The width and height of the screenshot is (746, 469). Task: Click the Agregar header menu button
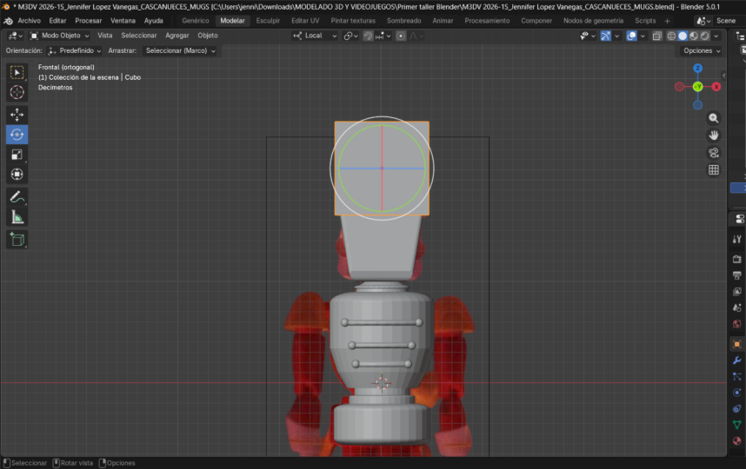click(177, 36)
